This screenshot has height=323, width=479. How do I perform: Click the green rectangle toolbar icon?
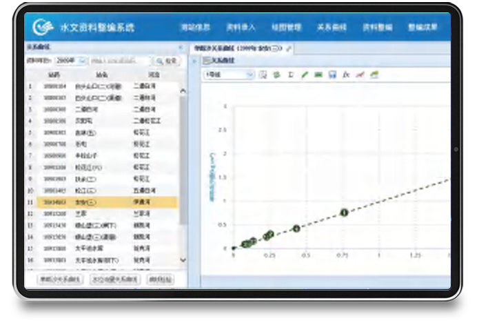point(318,75)
